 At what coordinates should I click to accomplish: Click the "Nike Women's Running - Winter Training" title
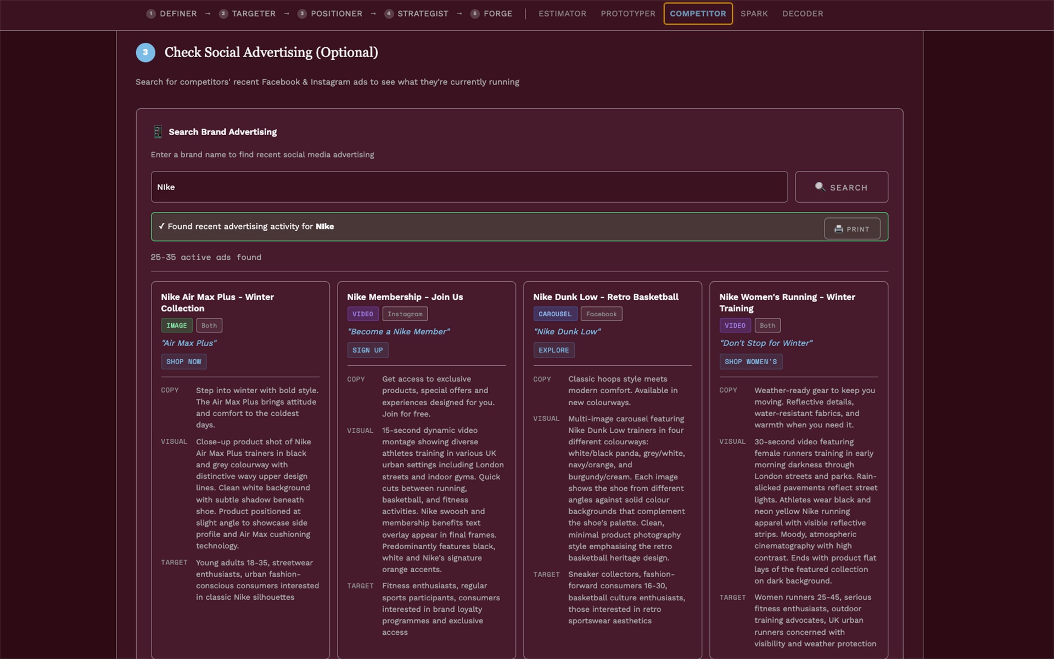point(787,303)
